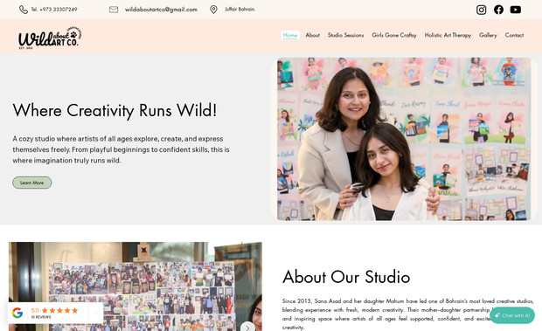Click the Learn More button
Screen dimensions: 542x331
32,183
